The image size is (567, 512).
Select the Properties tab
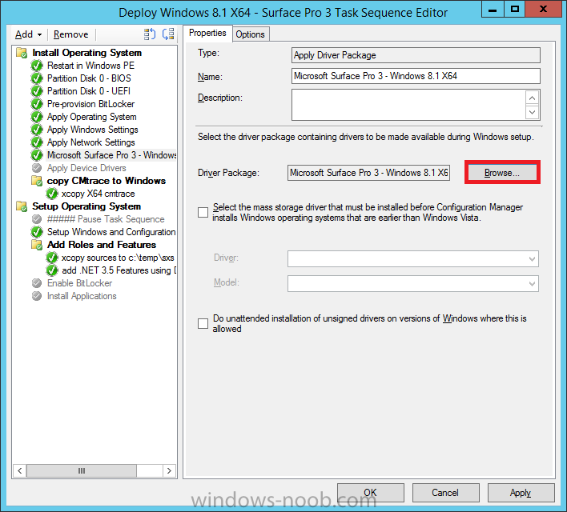point(207,33)
